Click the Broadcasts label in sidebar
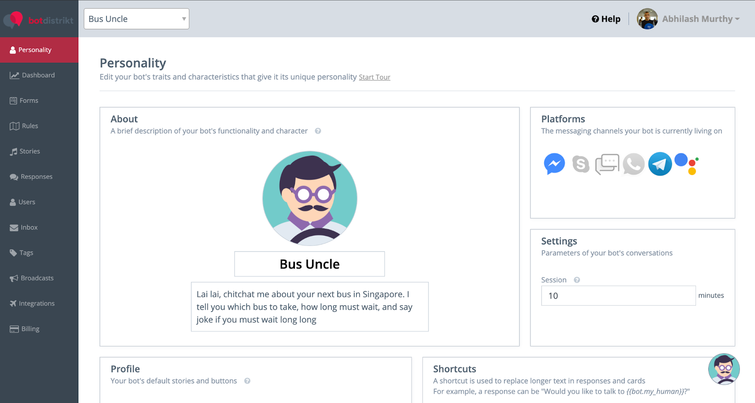 tap(37, 278)
